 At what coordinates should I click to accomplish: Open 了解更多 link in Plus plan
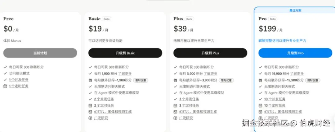pos(210,74)
